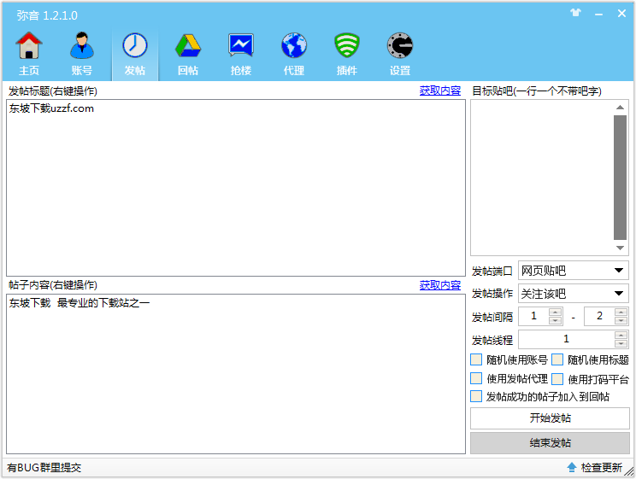Click 获取内容 link above 帖子内容 box
The image size is (636, 479).
tap(440, 285)
